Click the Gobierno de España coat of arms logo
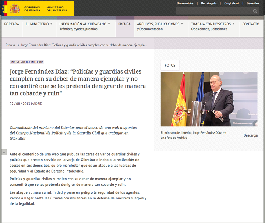The image size is (265, 223). [15, 8]
